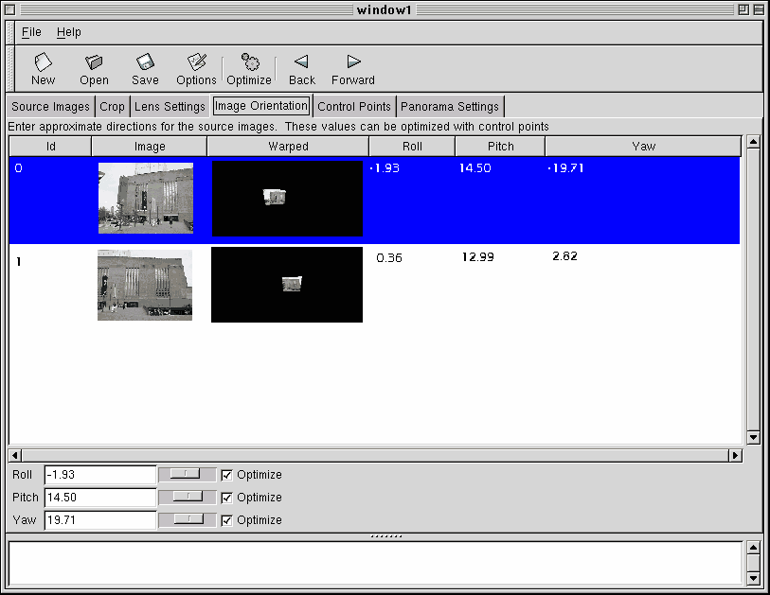Open the Options tool from the toolbar

[195, 66]
